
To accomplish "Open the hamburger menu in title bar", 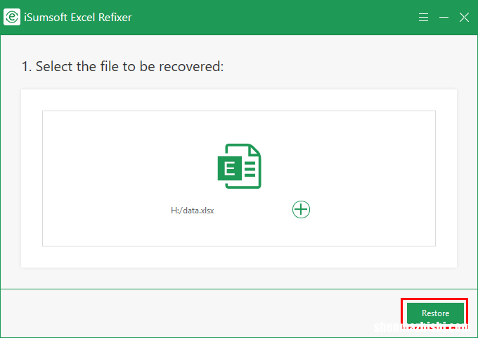I will [x=423, y=17].
